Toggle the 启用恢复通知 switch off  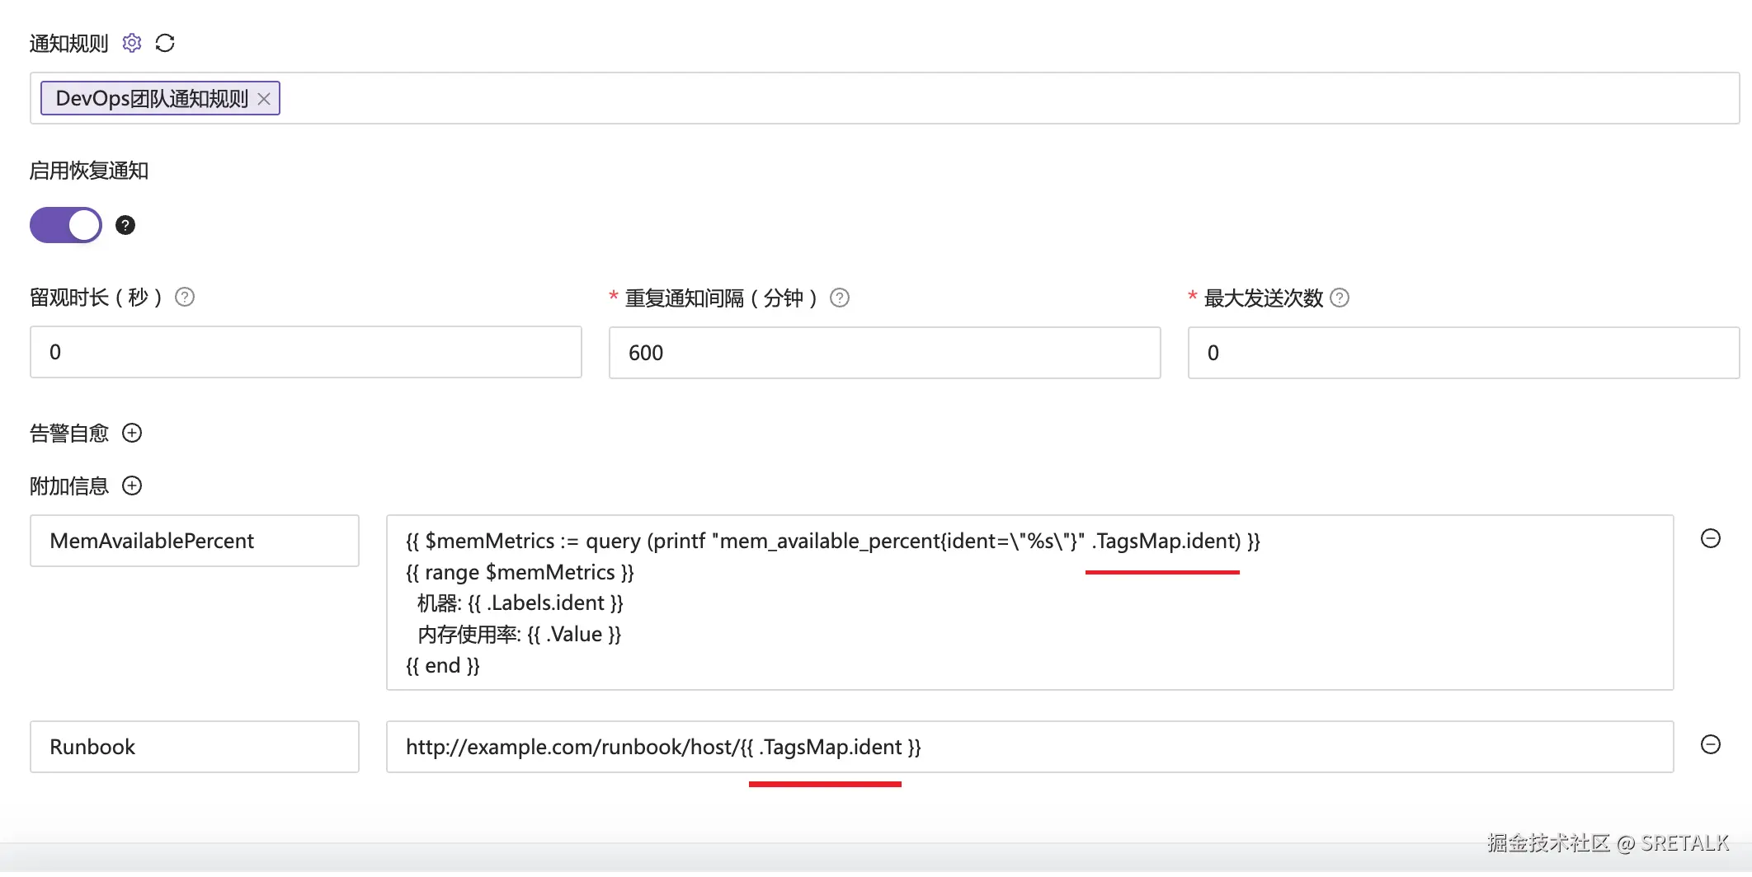coord(66,225)
